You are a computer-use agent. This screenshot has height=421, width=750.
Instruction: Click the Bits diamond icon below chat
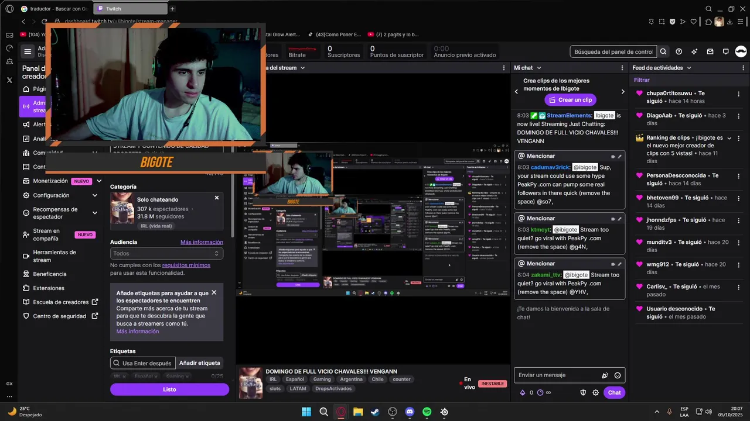click(523, 393)
